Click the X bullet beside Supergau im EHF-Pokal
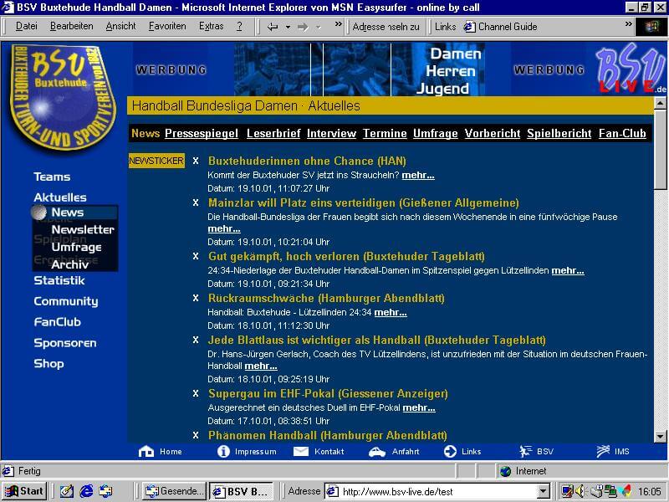This screenshot has height=502, width=669. tap(196, 393)
